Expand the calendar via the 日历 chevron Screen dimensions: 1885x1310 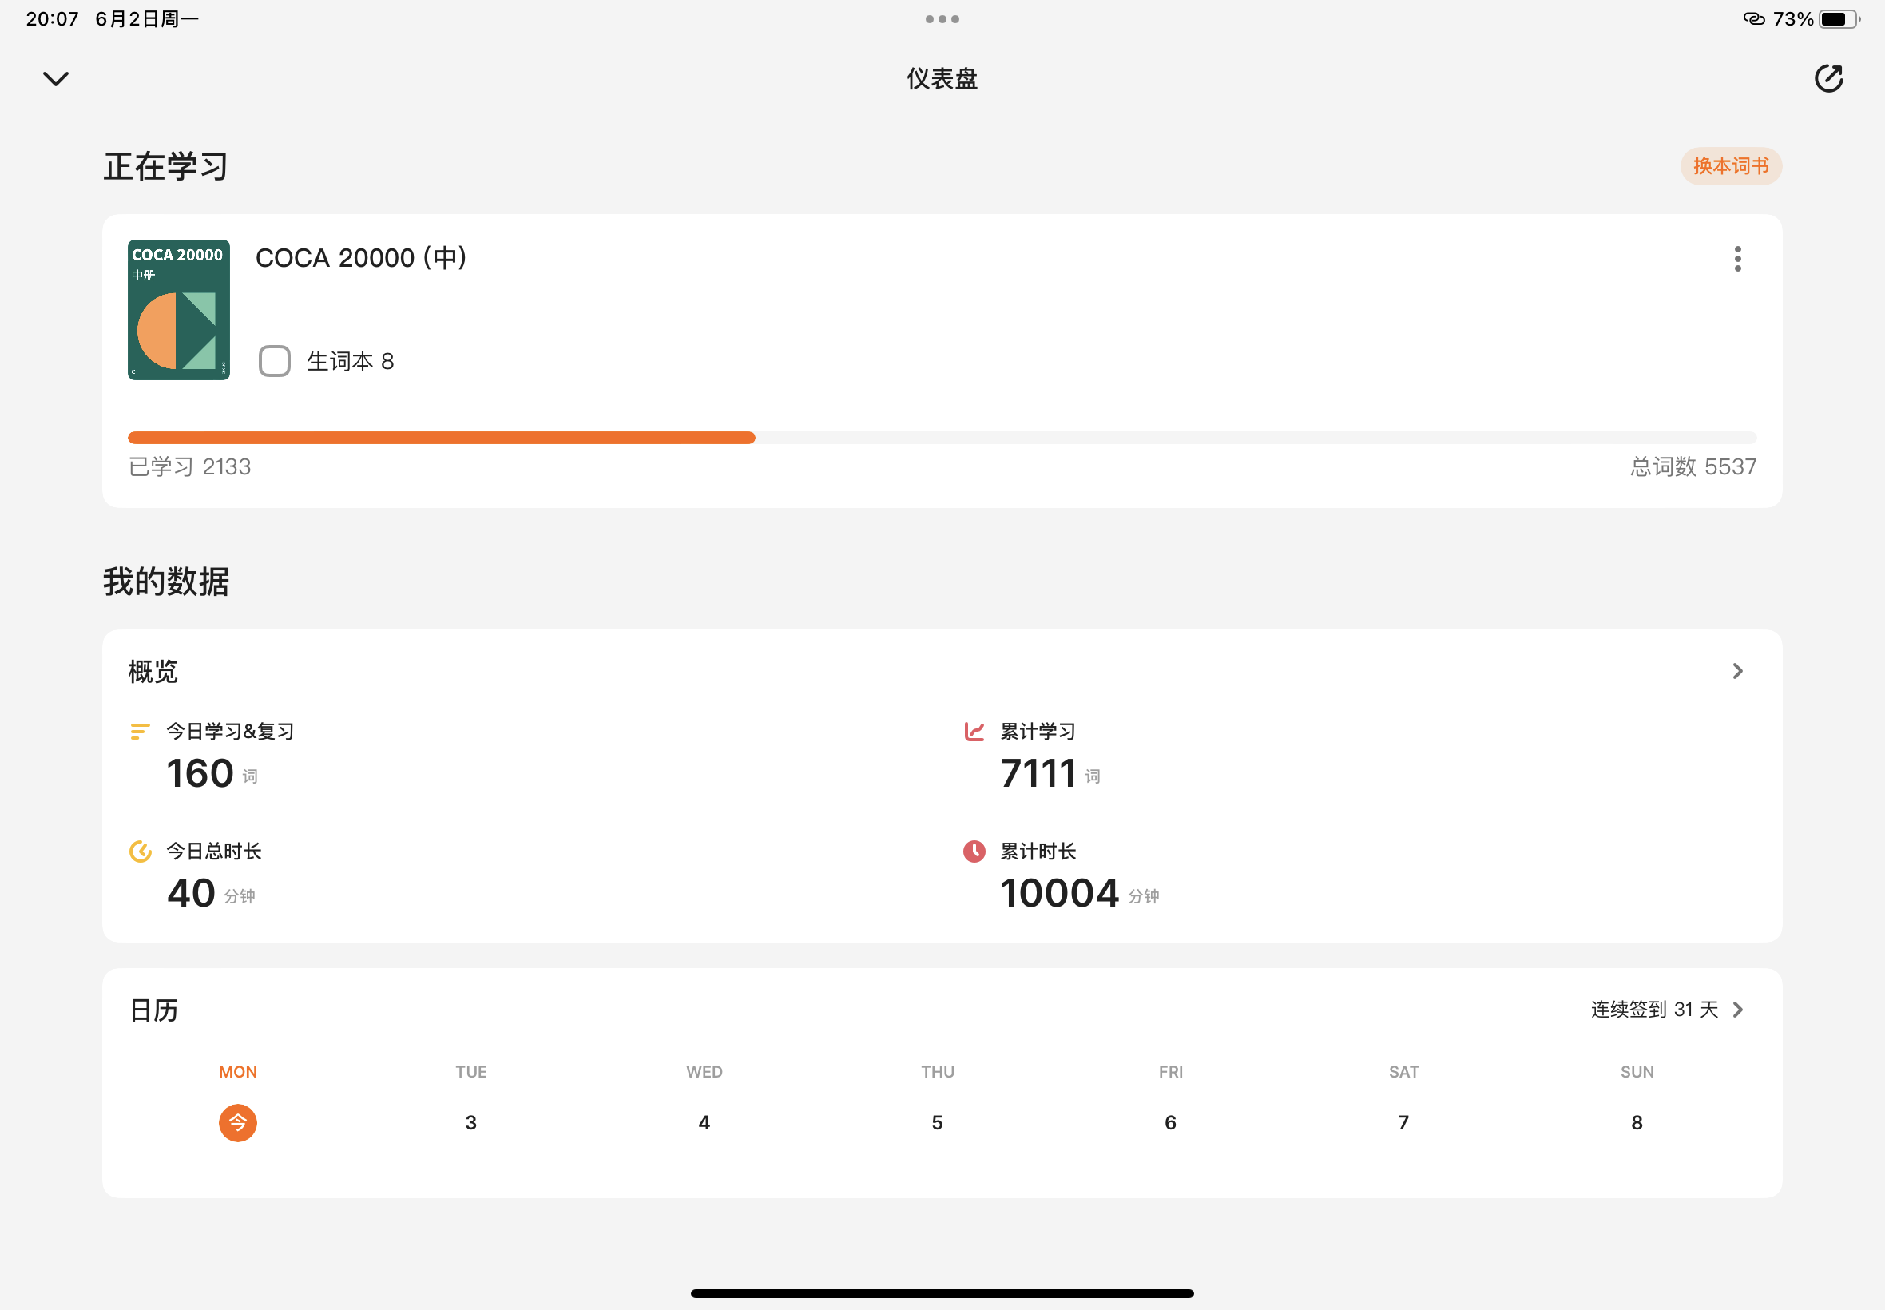(1737, 1010)
